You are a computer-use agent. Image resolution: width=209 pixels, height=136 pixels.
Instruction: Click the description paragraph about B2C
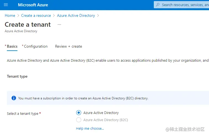(x=108, y=61)
